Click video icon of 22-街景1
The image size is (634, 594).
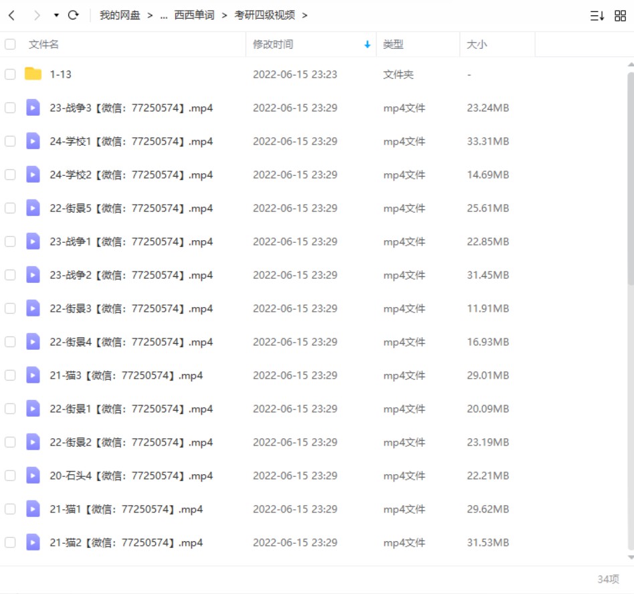coord(33,409)
